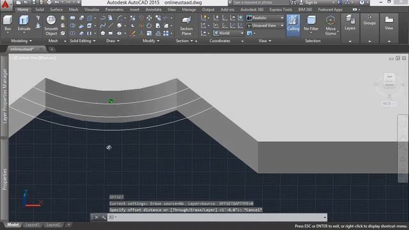
Task: Select the Spline tool in Draw panel
Action: click(x=102, y=26)
